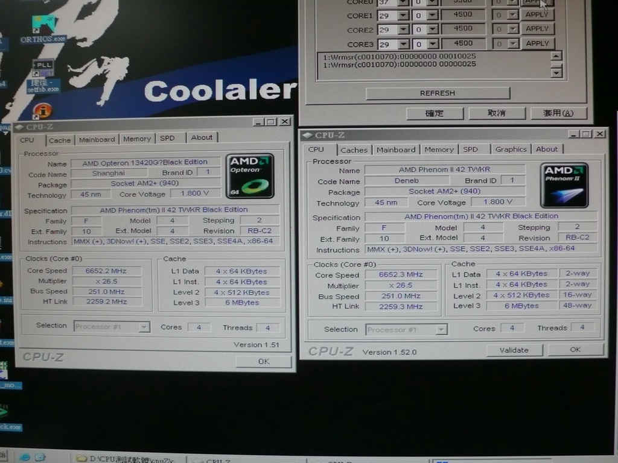Open the orange info desktop icon
618x463 pixels.
coord(42,111)
